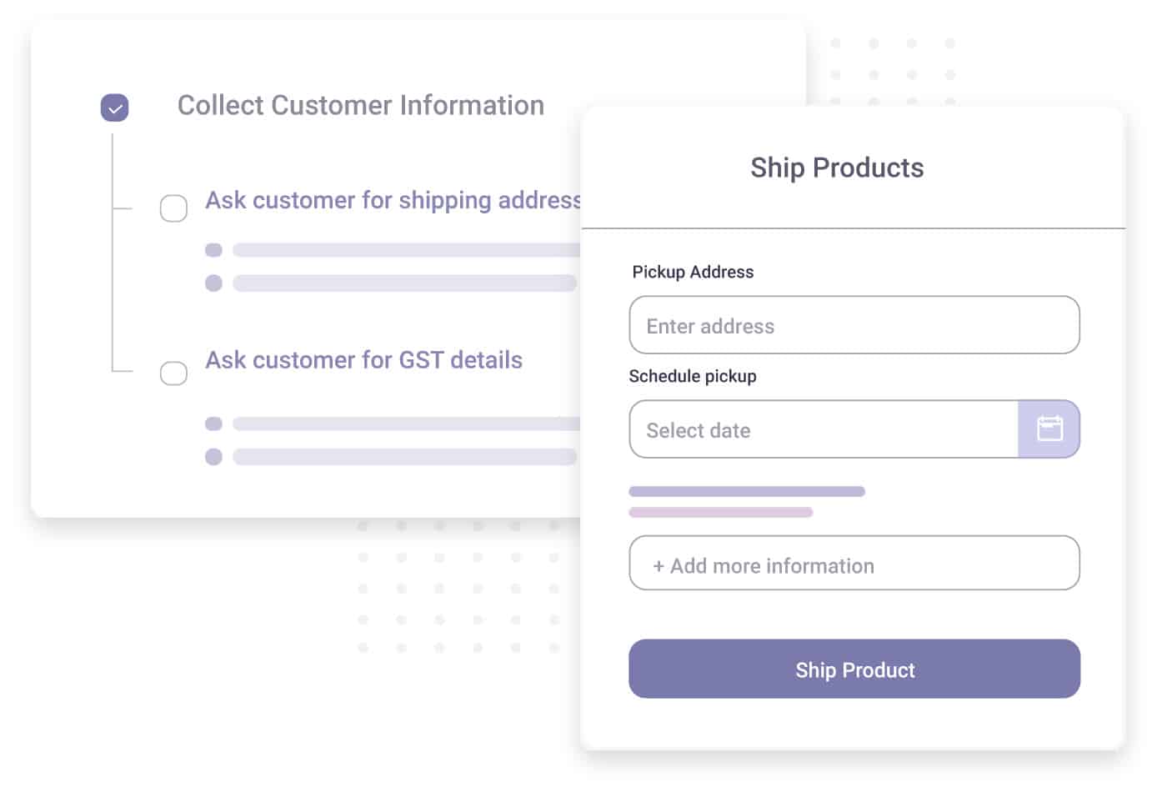Click the small pill bullet under shipping address
1157x792 pixels.
[x=213, y=250]
